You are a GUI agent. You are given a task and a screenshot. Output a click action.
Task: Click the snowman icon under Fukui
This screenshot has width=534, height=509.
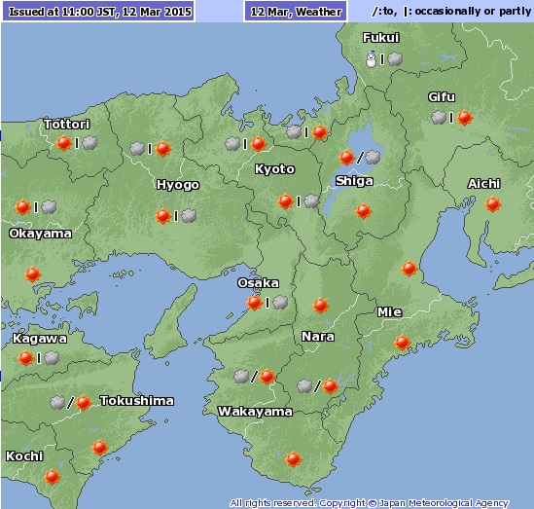click(x=371, y=59)
